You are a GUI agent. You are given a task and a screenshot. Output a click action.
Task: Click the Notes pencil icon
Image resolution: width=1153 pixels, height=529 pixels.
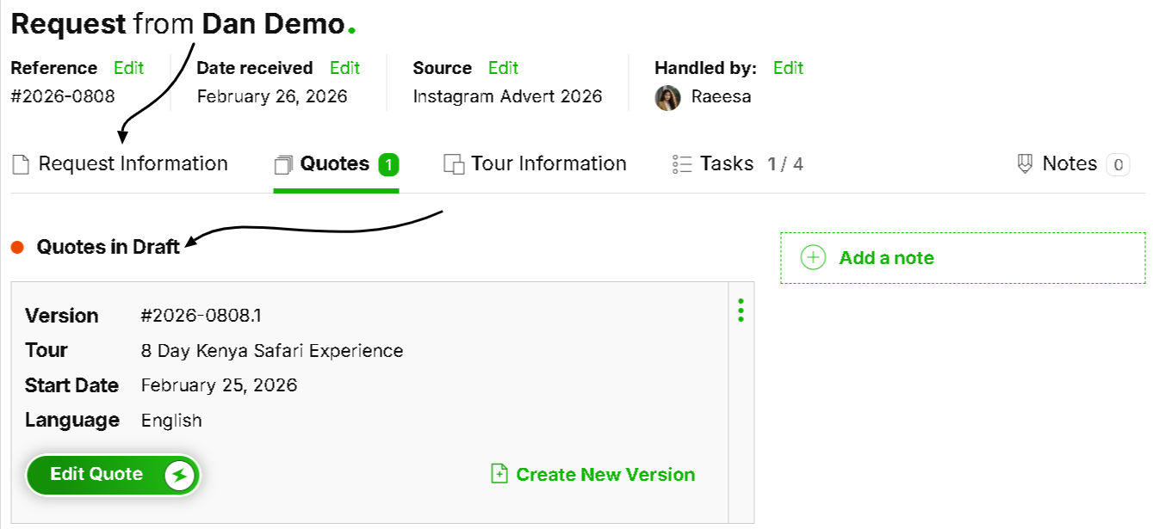pos(1025,164)
